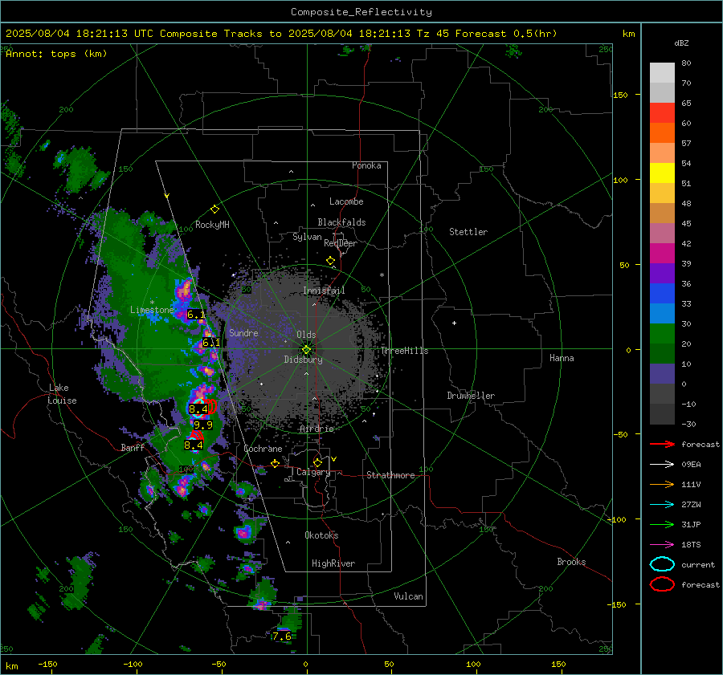Screen dimensions: 723x675
Task: Click the storm top label 9.9
Action: click(x=203, y=425)
